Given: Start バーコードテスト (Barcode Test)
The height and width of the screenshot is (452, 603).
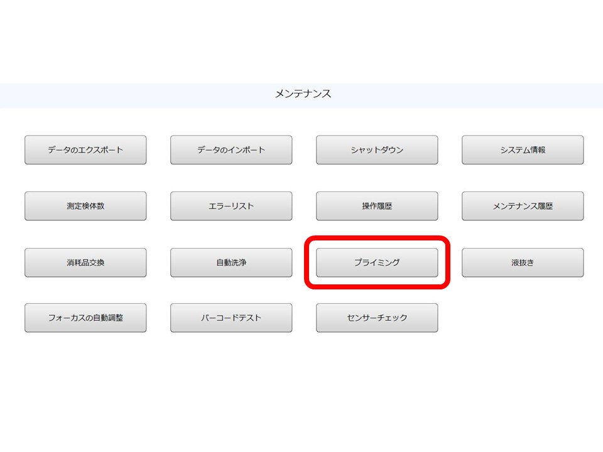Looking at the screenshot, I should click(x=231, y=318).
